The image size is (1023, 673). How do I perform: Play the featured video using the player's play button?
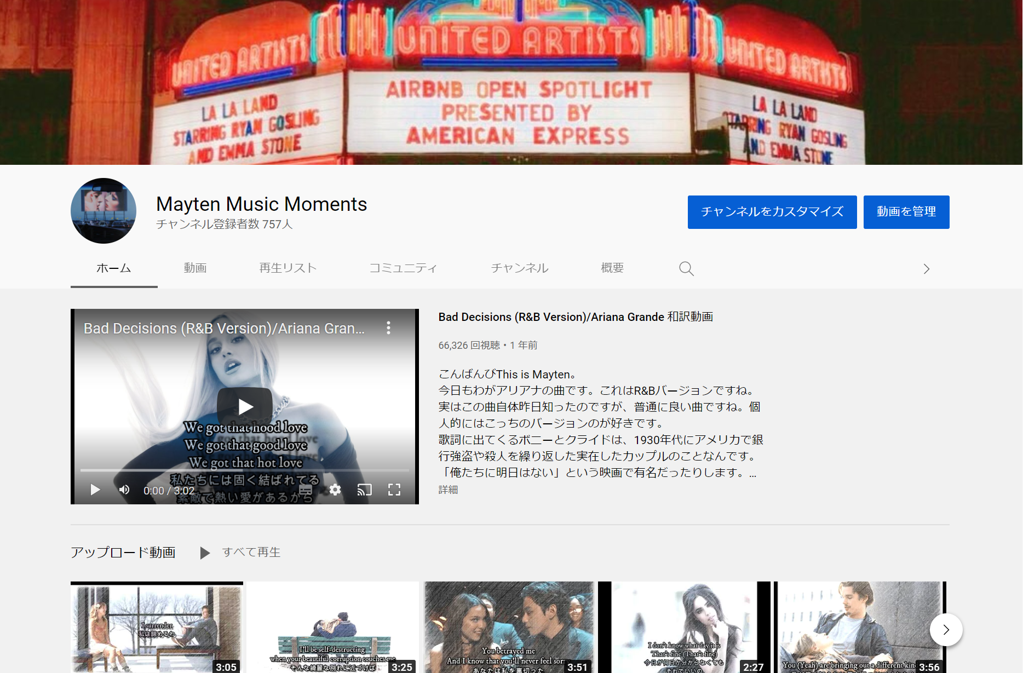point(95,490)
